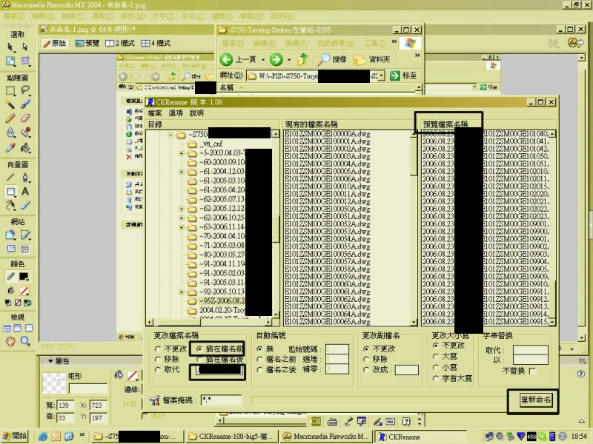
Task: Expand the ~92-2005.10.13 folder node
Action: (x=182, y=292)
